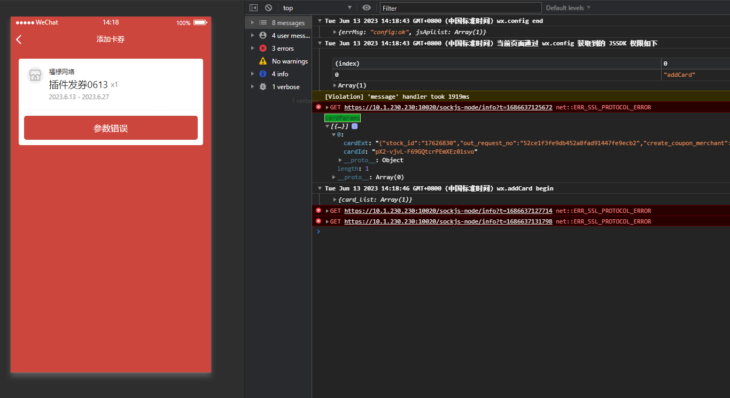Click the cardExt property value

[553, 144]
